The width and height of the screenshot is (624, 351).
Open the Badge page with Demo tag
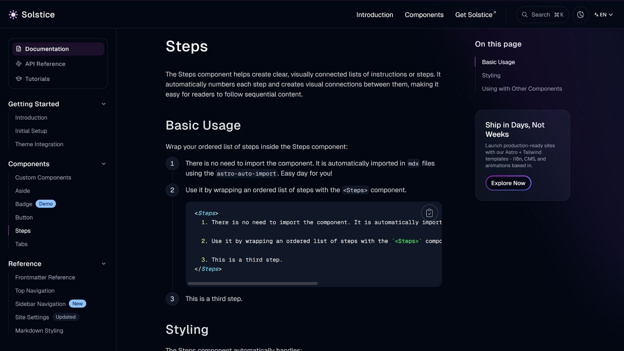coord(24,204)
